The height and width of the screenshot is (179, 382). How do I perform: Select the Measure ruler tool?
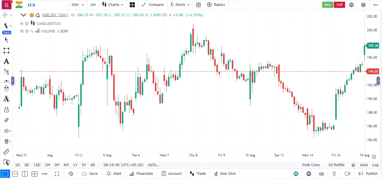point(6,152)
